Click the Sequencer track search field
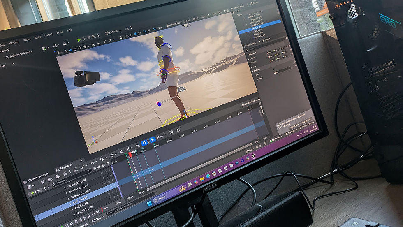The height and width of the screenshot is (227, 403). pos(72,177)
